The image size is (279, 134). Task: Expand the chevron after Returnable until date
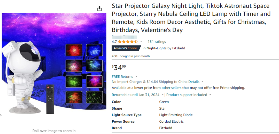[x=162, y=95]
